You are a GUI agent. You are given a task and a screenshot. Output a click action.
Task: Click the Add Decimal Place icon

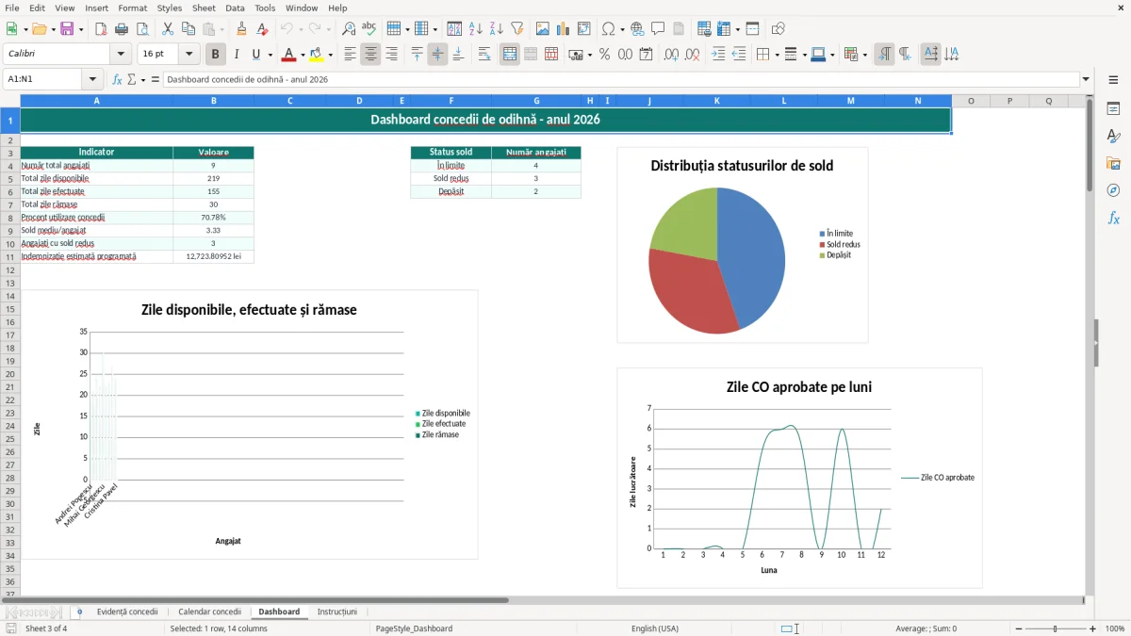point(672,55)
